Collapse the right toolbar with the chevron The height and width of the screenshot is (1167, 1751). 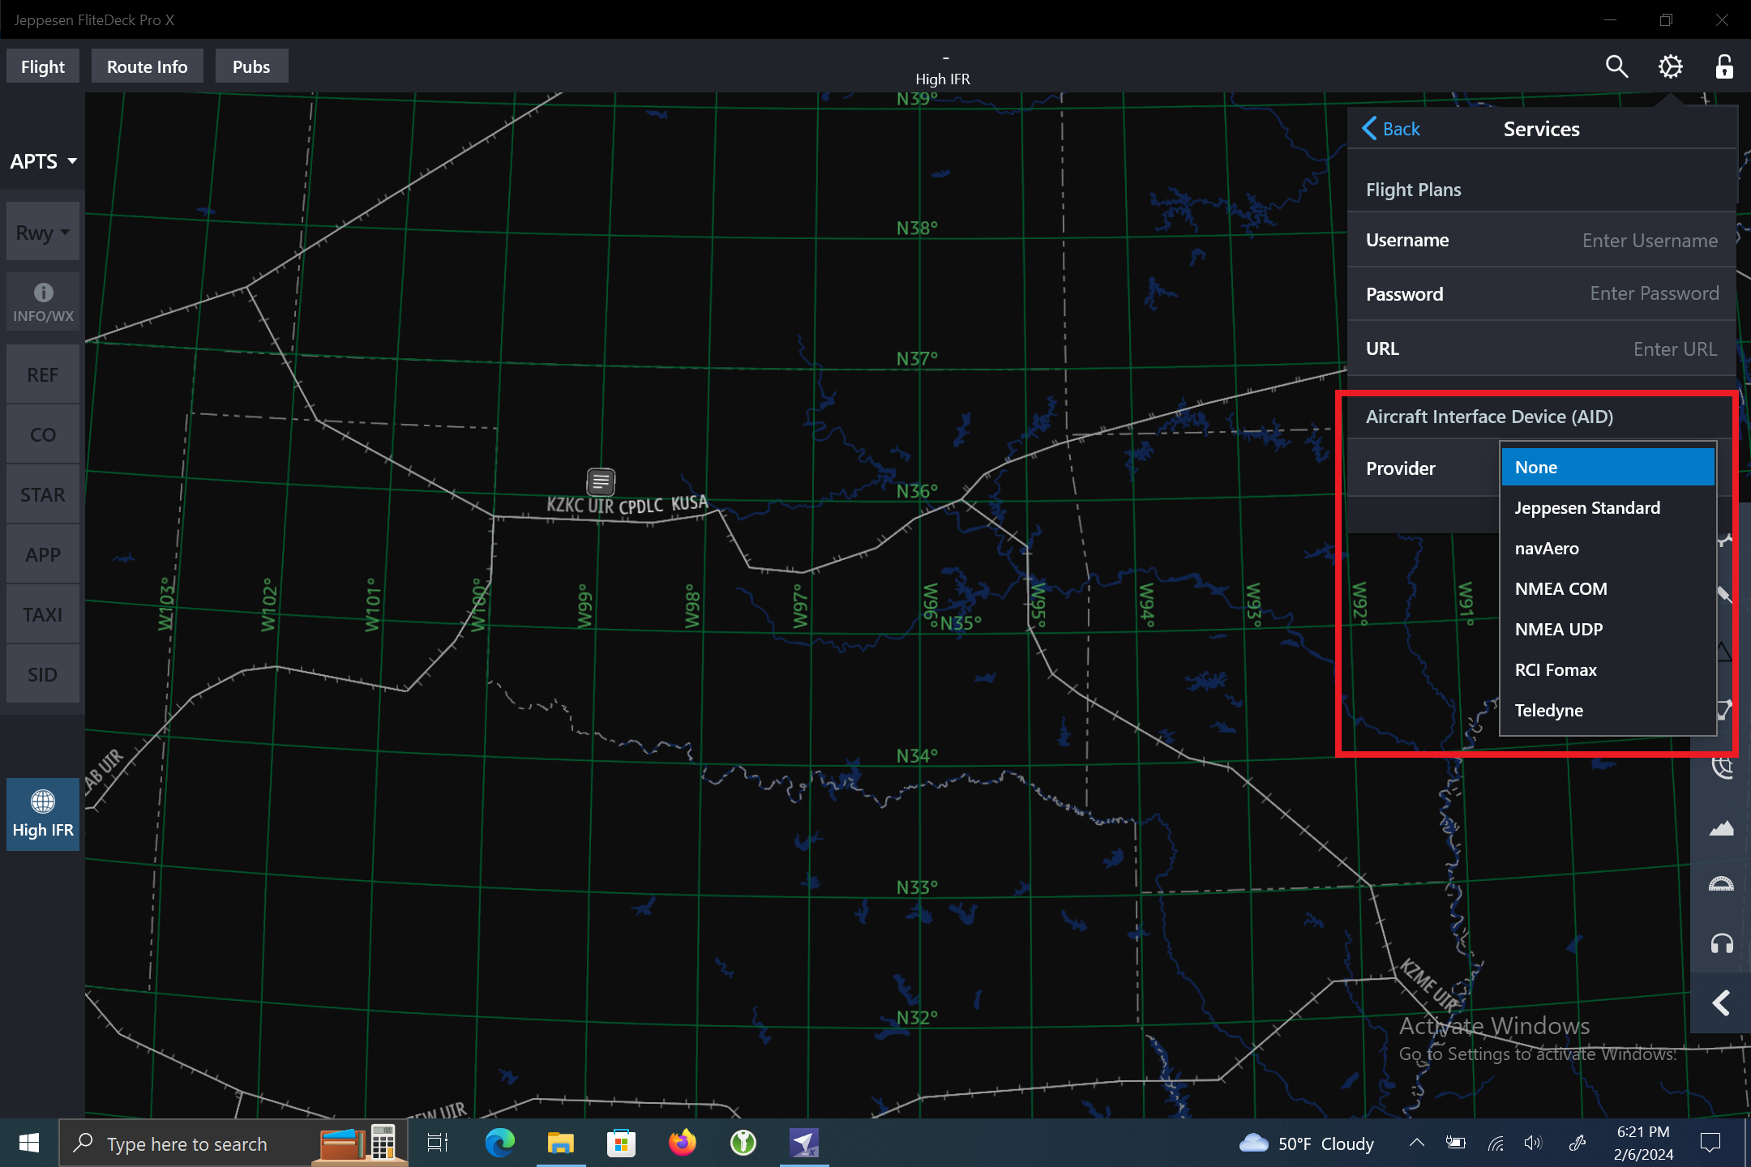(1721, 1003)
